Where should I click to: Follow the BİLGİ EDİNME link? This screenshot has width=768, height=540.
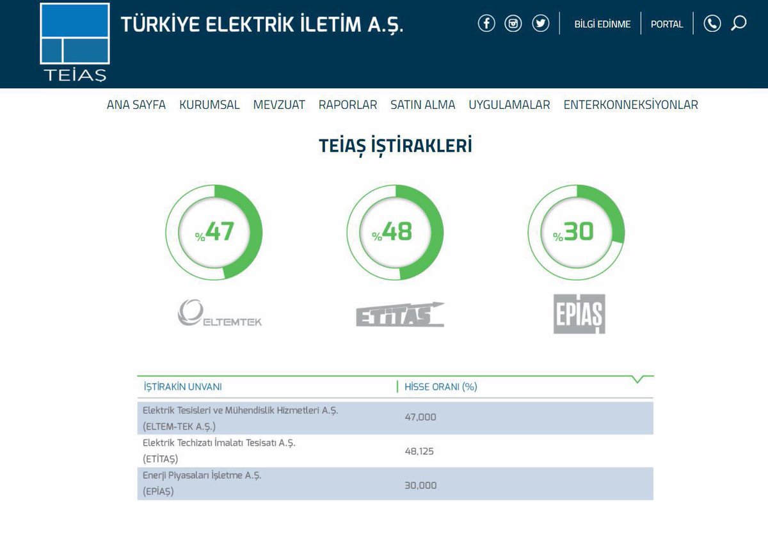(602, 24)
